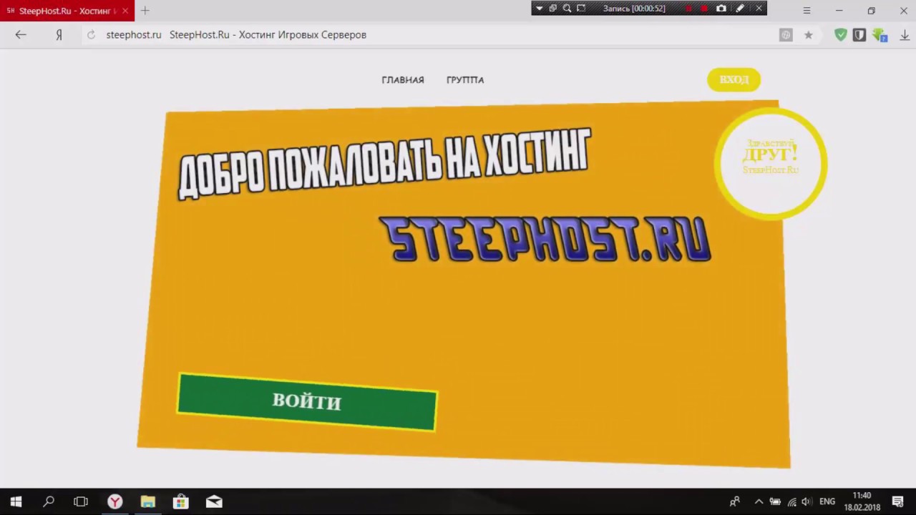This screenshot has width=916, height=515.
Task: Open the People icon in system tray
Action: (734, 501)
